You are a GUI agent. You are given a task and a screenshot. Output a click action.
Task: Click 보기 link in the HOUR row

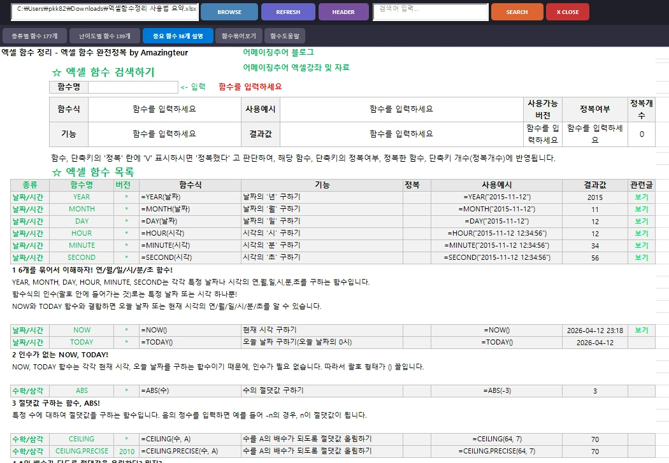pyautogui.click(x=641, y=233)
